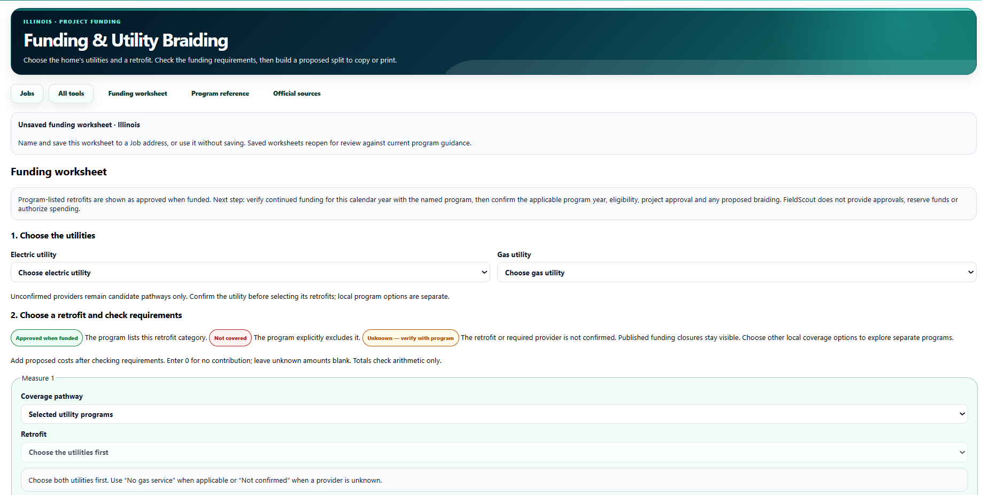This screenshot has height=495, width=982.
Task: Click the Gas utility label
Action: tap(514, 254)
